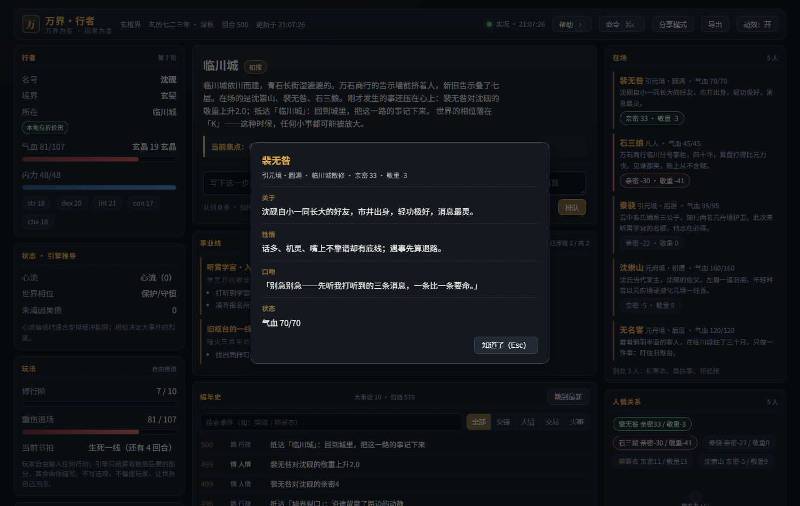800x506 pixels.
Task: Switch to the 交易 filter tab
Action: [552, 422]
